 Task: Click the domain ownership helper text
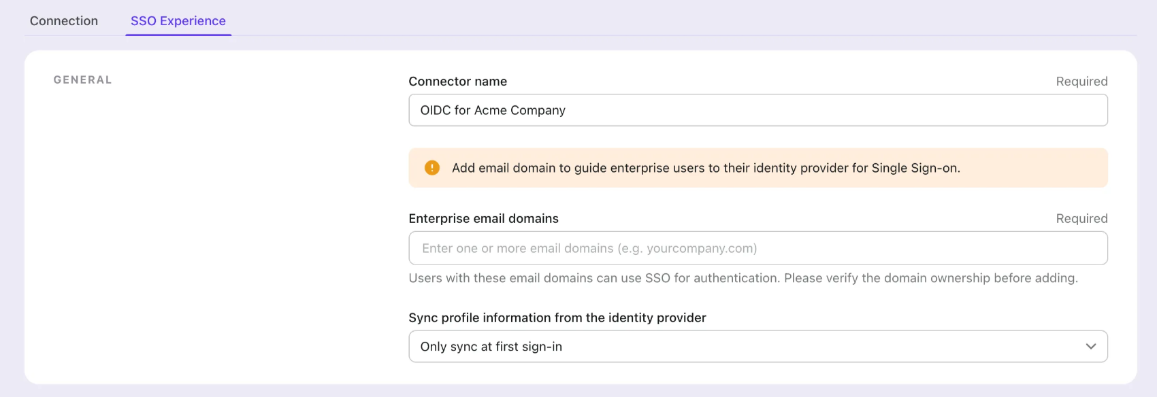743,278
